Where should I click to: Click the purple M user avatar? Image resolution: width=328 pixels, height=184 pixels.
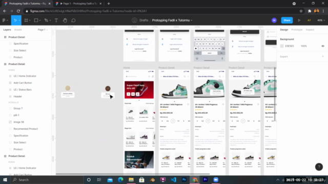pyautogui.click(x=274, y=20)
